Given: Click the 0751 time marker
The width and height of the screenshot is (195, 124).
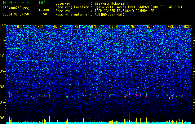Looking at the screenshot, I should 21,27.
